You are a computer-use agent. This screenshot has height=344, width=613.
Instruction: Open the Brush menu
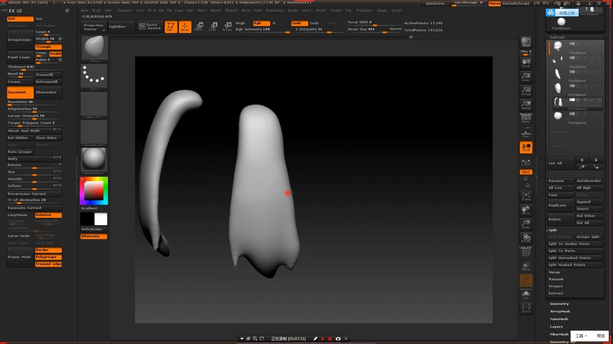click(x=96, y=10)
